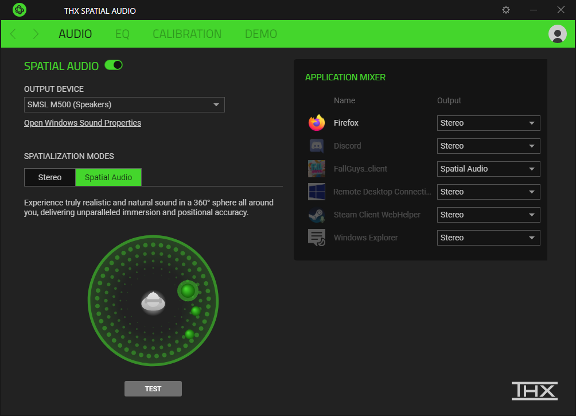Image resolution: width=576 pixels, height=416 pixels.
Task: Open the user profile avatar
Action: click(557, 34)
